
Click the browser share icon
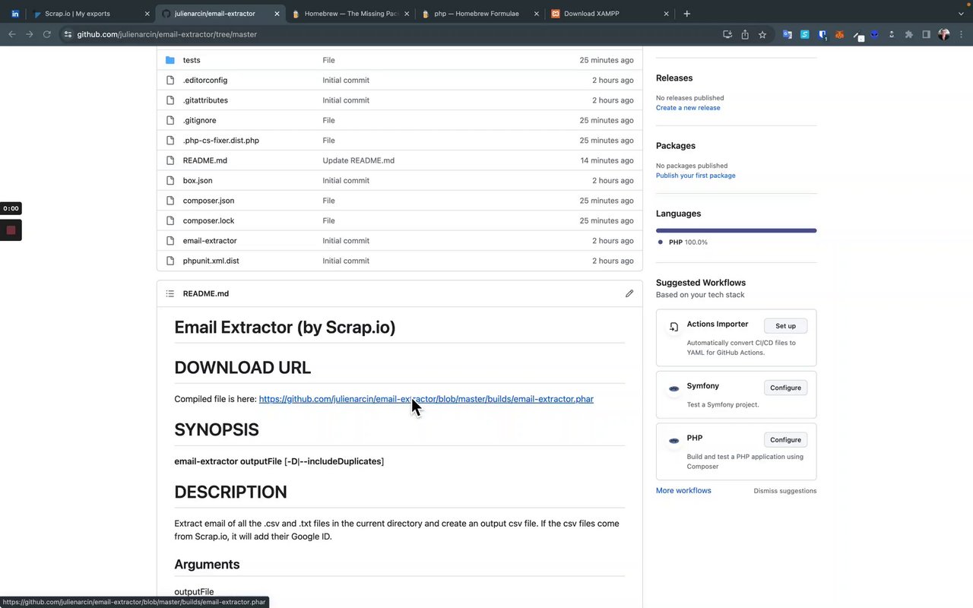pyautogui.click(x=745, y=34)
